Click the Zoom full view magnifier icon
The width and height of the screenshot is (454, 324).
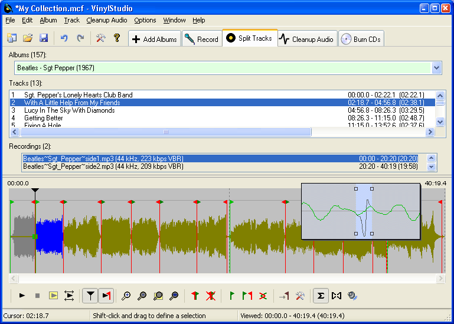coord(174,296)
